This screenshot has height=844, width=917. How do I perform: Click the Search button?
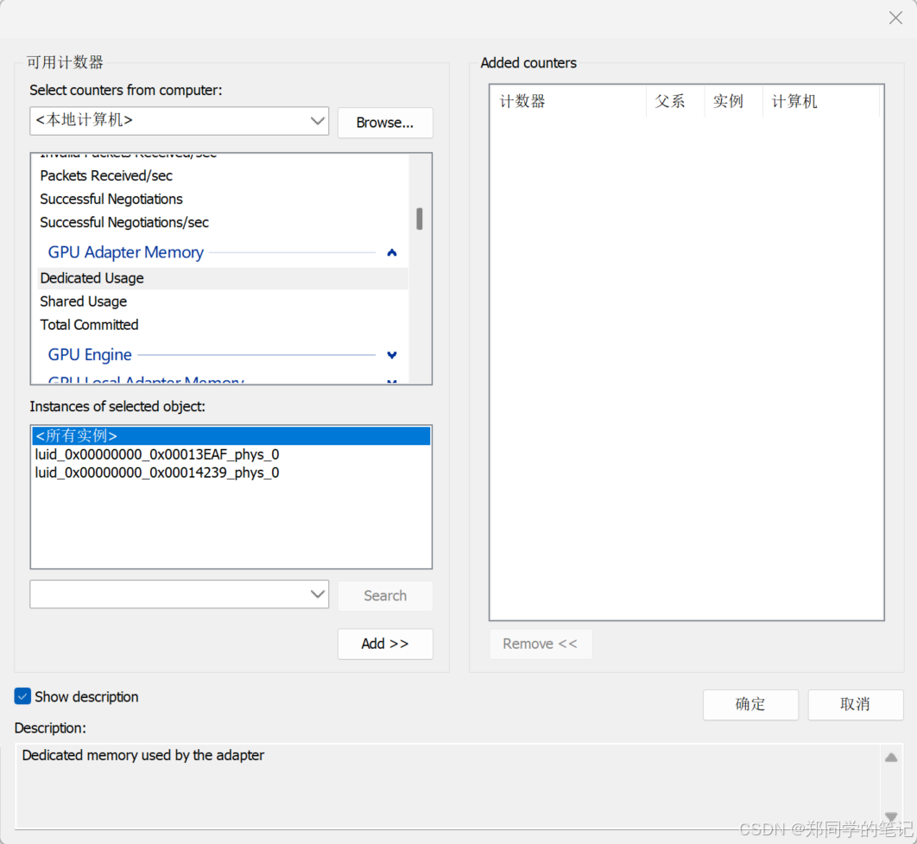[x=385, y=595]
